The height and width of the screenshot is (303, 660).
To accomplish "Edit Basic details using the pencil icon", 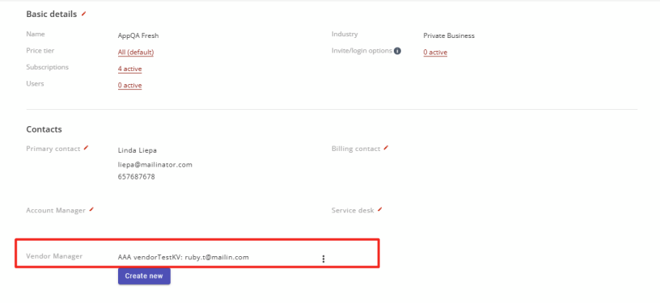I will click(83, 14).
